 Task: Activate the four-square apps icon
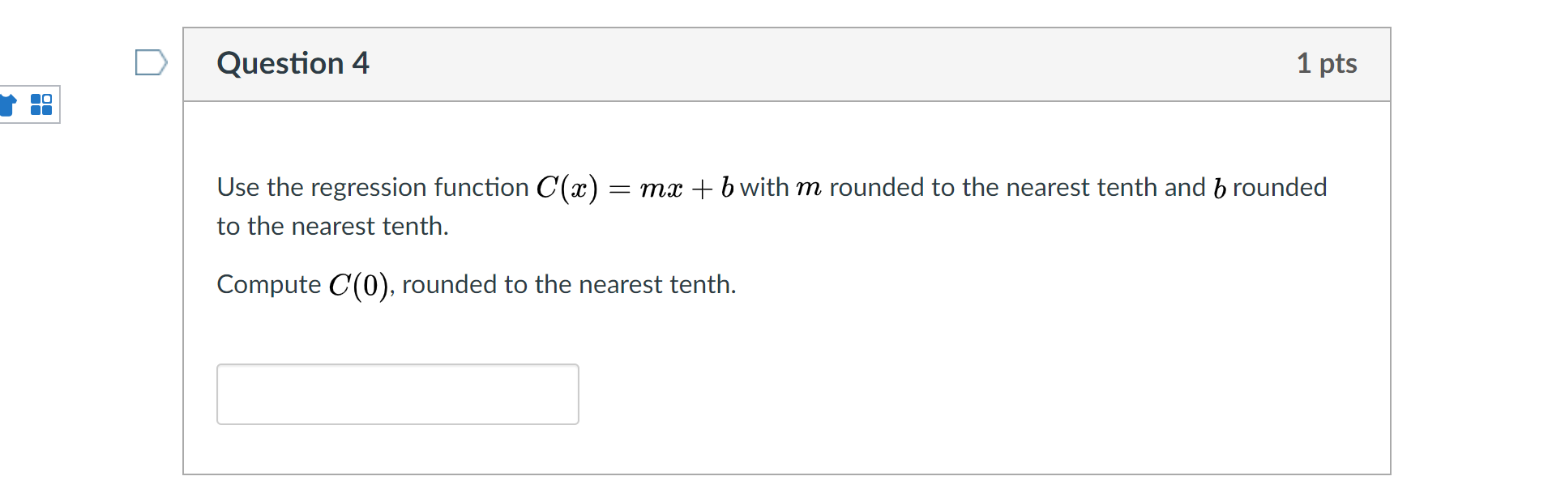[x=42, y=104]
